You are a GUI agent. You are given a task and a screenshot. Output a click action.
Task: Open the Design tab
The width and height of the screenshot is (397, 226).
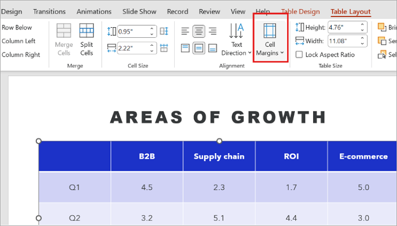(11, 12)
